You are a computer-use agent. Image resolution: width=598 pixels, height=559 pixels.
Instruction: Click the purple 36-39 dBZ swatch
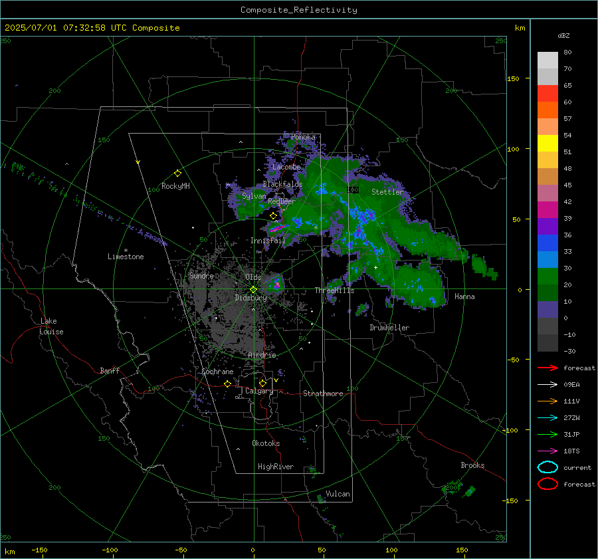(x=548, y=226)
